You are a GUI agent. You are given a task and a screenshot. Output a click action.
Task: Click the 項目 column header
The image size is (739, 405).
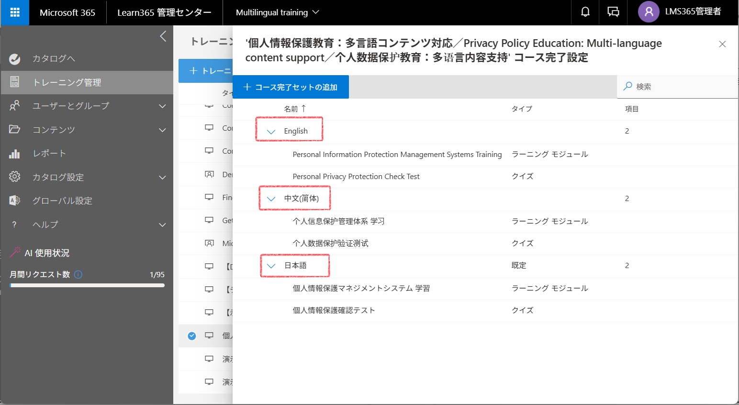pyautogui.click(x=632, y=109)
